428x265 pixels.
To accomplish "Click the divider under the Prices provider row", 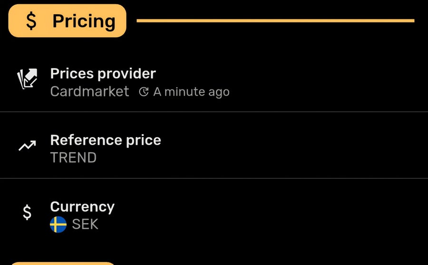I will (214, 112).
